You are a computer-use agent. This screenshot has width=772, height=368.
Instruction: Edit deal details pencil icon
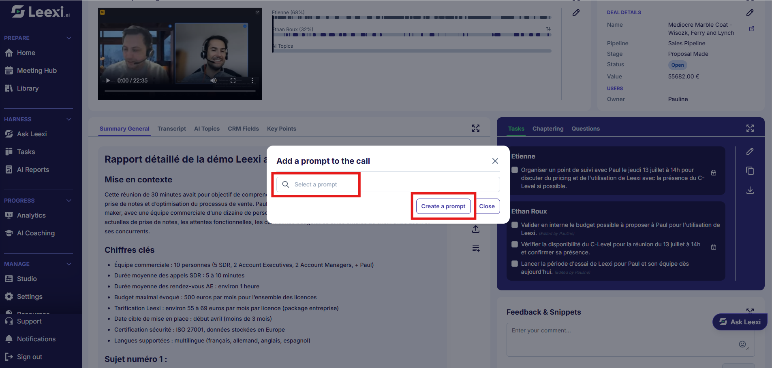750,13
